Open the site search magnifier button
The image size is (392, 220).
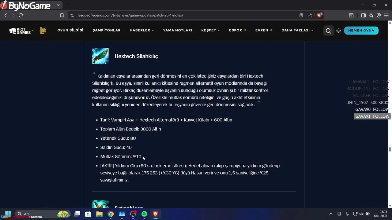point(328,31)
